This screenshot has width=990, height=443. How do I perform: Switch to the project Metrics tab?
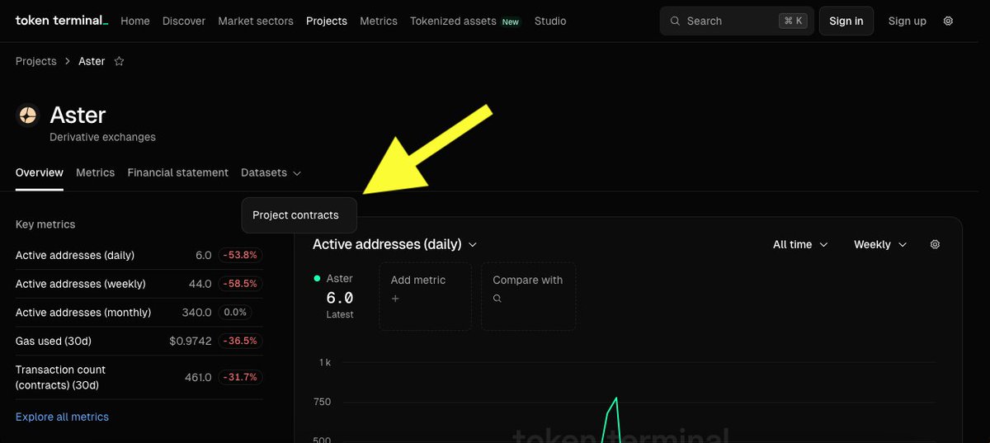96,172
